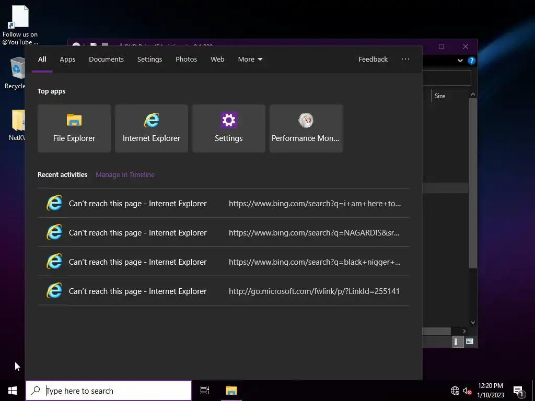This screenshot has height=401, width=535.
Task: Switch to the Apps search tab
Action: (x=67, y=60)
